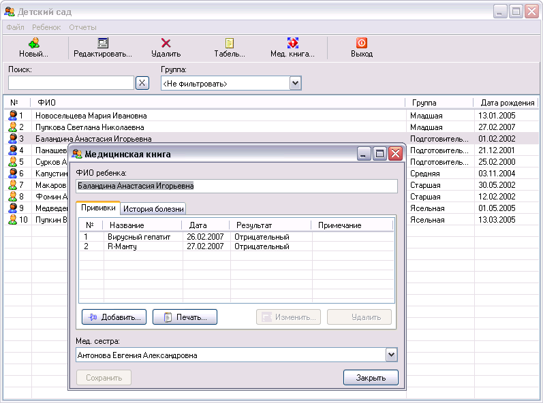Image resolution: width=543 pixels, height=403 pixels.
Task: Open the Файл menu
Action: tap(15, 27)
